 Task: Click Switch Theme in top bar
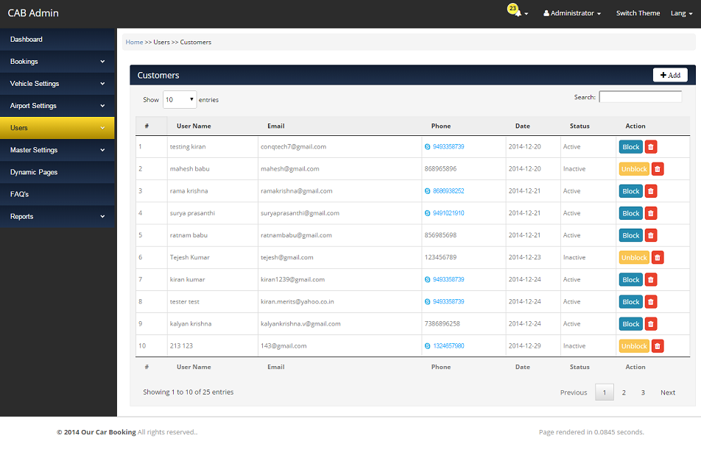[x=638, y=13]
